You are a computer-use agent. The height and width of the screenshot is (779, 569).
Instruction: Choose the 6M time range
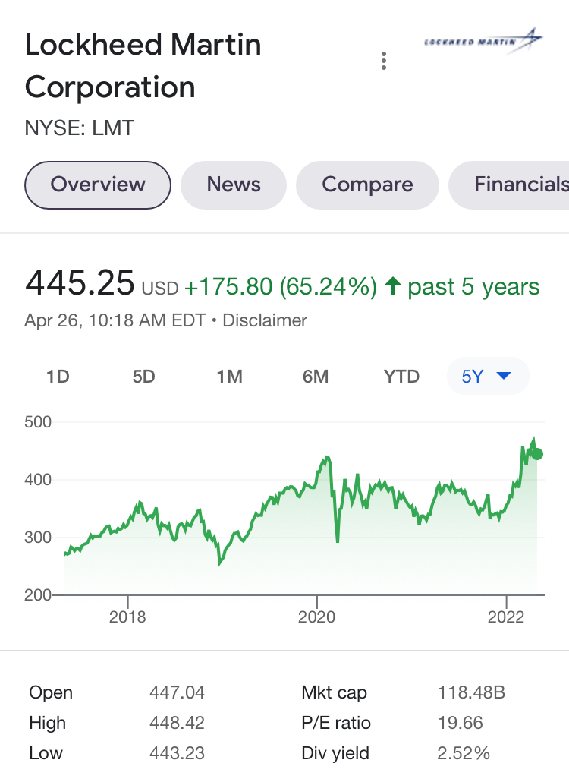pos(315,377)
